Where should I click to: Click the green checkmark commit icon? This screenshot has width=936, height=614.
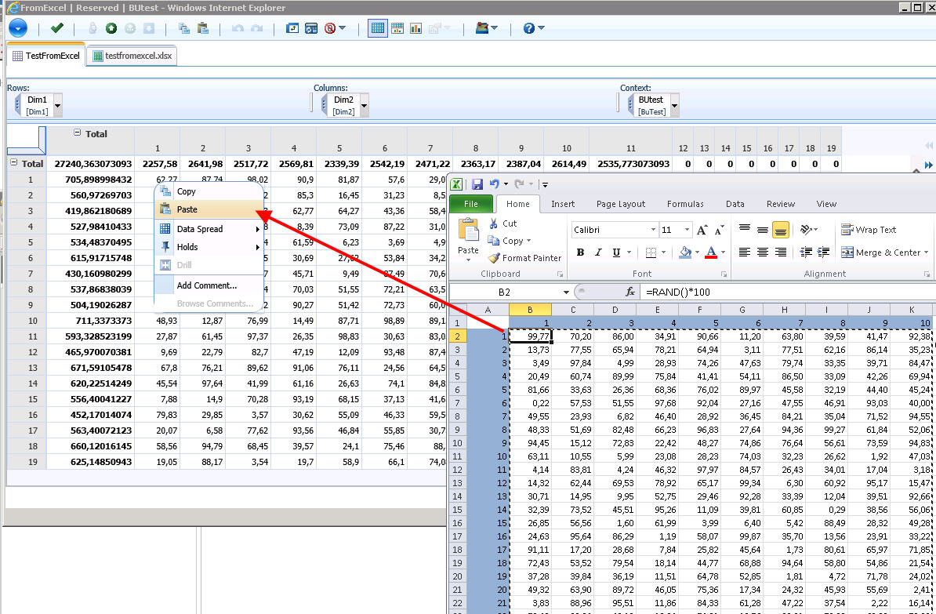click(x=57, y=28)
